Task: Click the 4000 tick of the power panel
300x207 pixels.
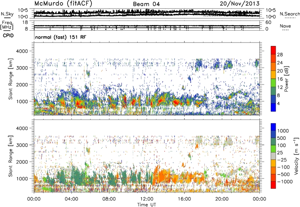Action: pyautogui.click(x=22, y=51)
